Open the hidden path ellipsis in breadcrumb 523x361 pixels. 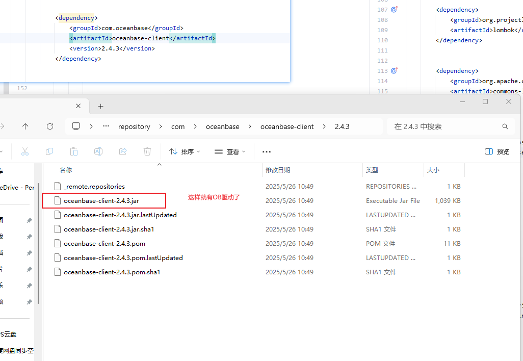coord(106,126)
